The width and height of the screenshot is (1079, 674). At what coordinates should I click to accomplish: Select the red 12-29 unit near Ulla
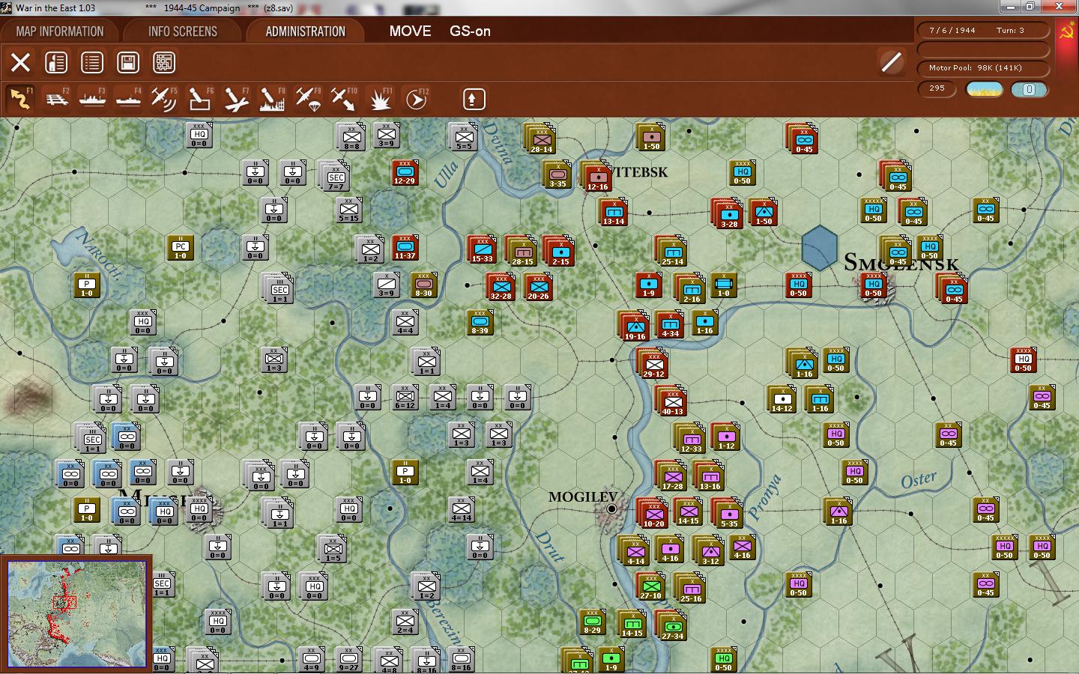tap(405, 172)
